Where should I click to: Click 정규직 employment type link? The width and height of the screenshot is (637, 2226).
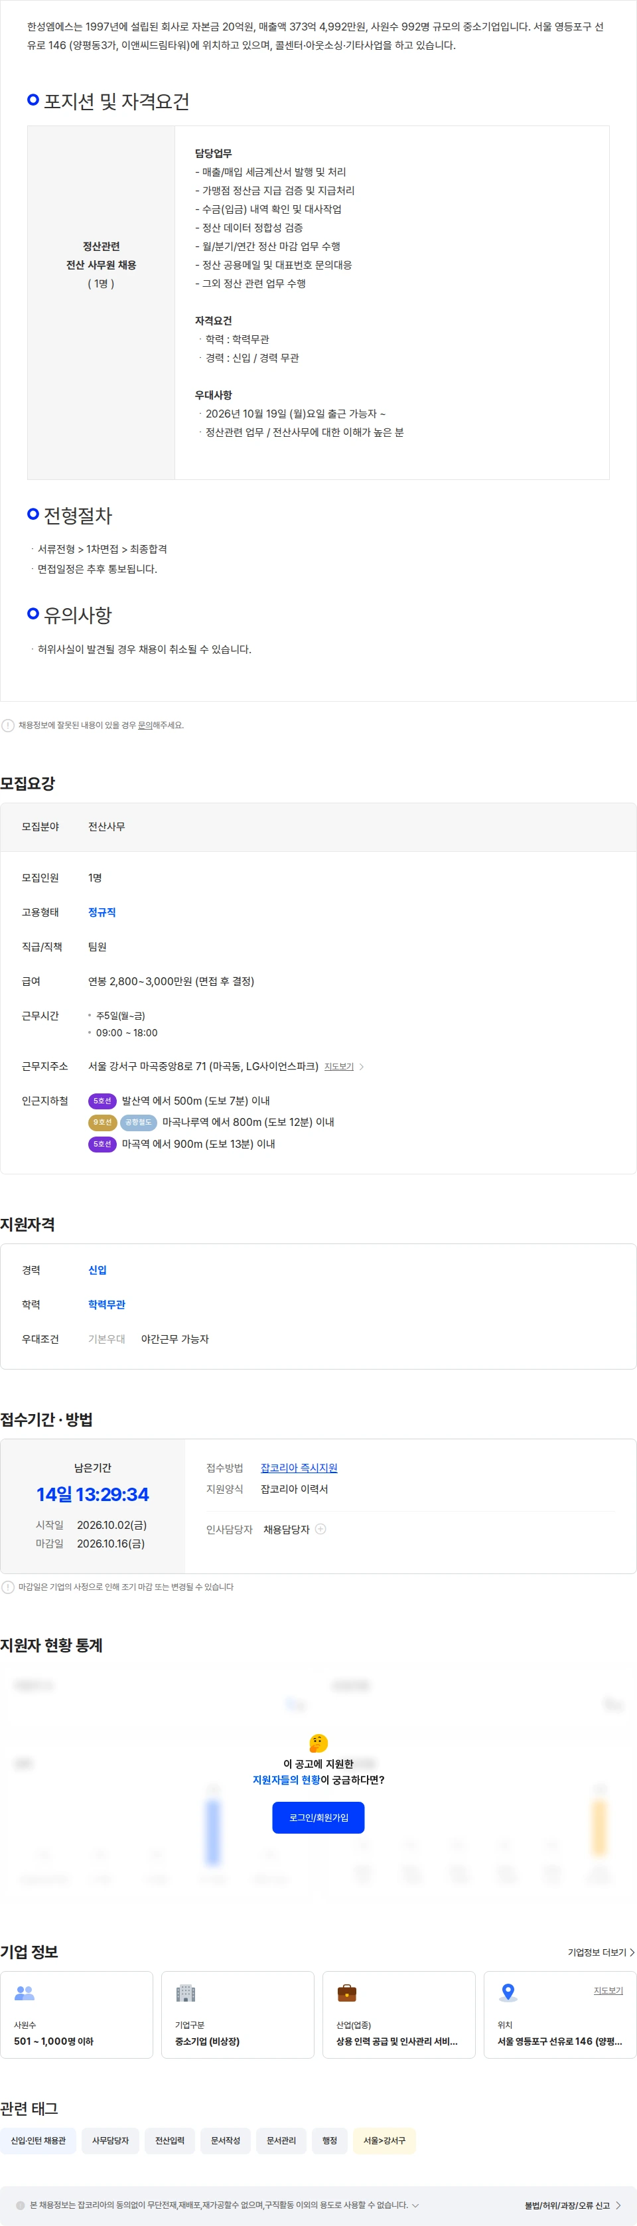(102, 912)
